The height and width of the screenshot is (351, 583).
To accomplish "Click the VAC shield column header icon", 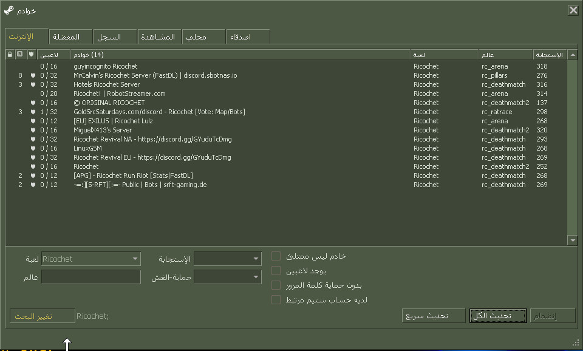I will click(x=30, y=54).
